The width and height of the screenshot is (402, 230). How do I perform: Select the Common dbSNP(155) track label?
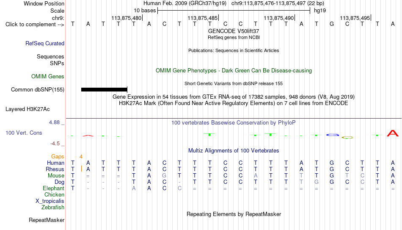(x=38, y=90)
